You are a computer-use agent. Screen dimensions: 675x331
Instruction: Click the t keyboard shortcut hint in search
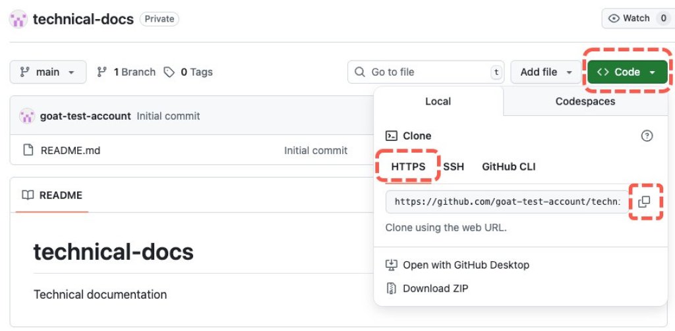click(496, 72)
